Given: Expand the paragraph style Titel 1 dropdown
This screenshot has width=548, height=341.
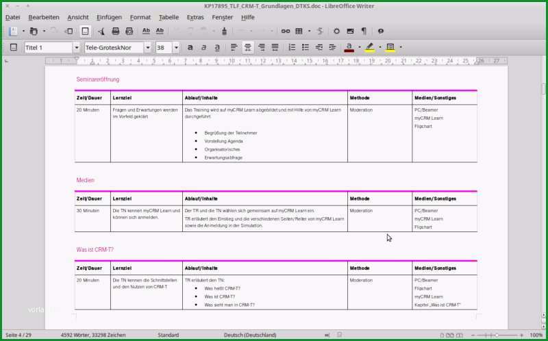Looking at the screenshot, I should tap(77, 47).
